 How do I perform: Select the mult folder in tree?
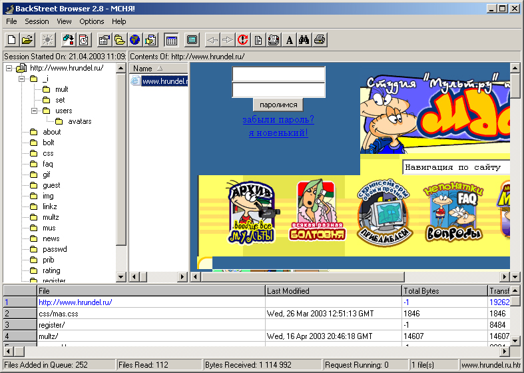61,89
